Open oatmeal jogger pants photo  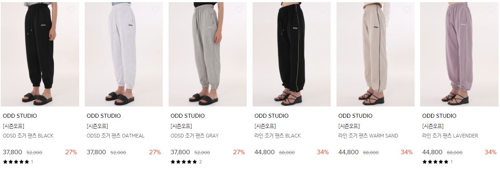pos(124,54)
